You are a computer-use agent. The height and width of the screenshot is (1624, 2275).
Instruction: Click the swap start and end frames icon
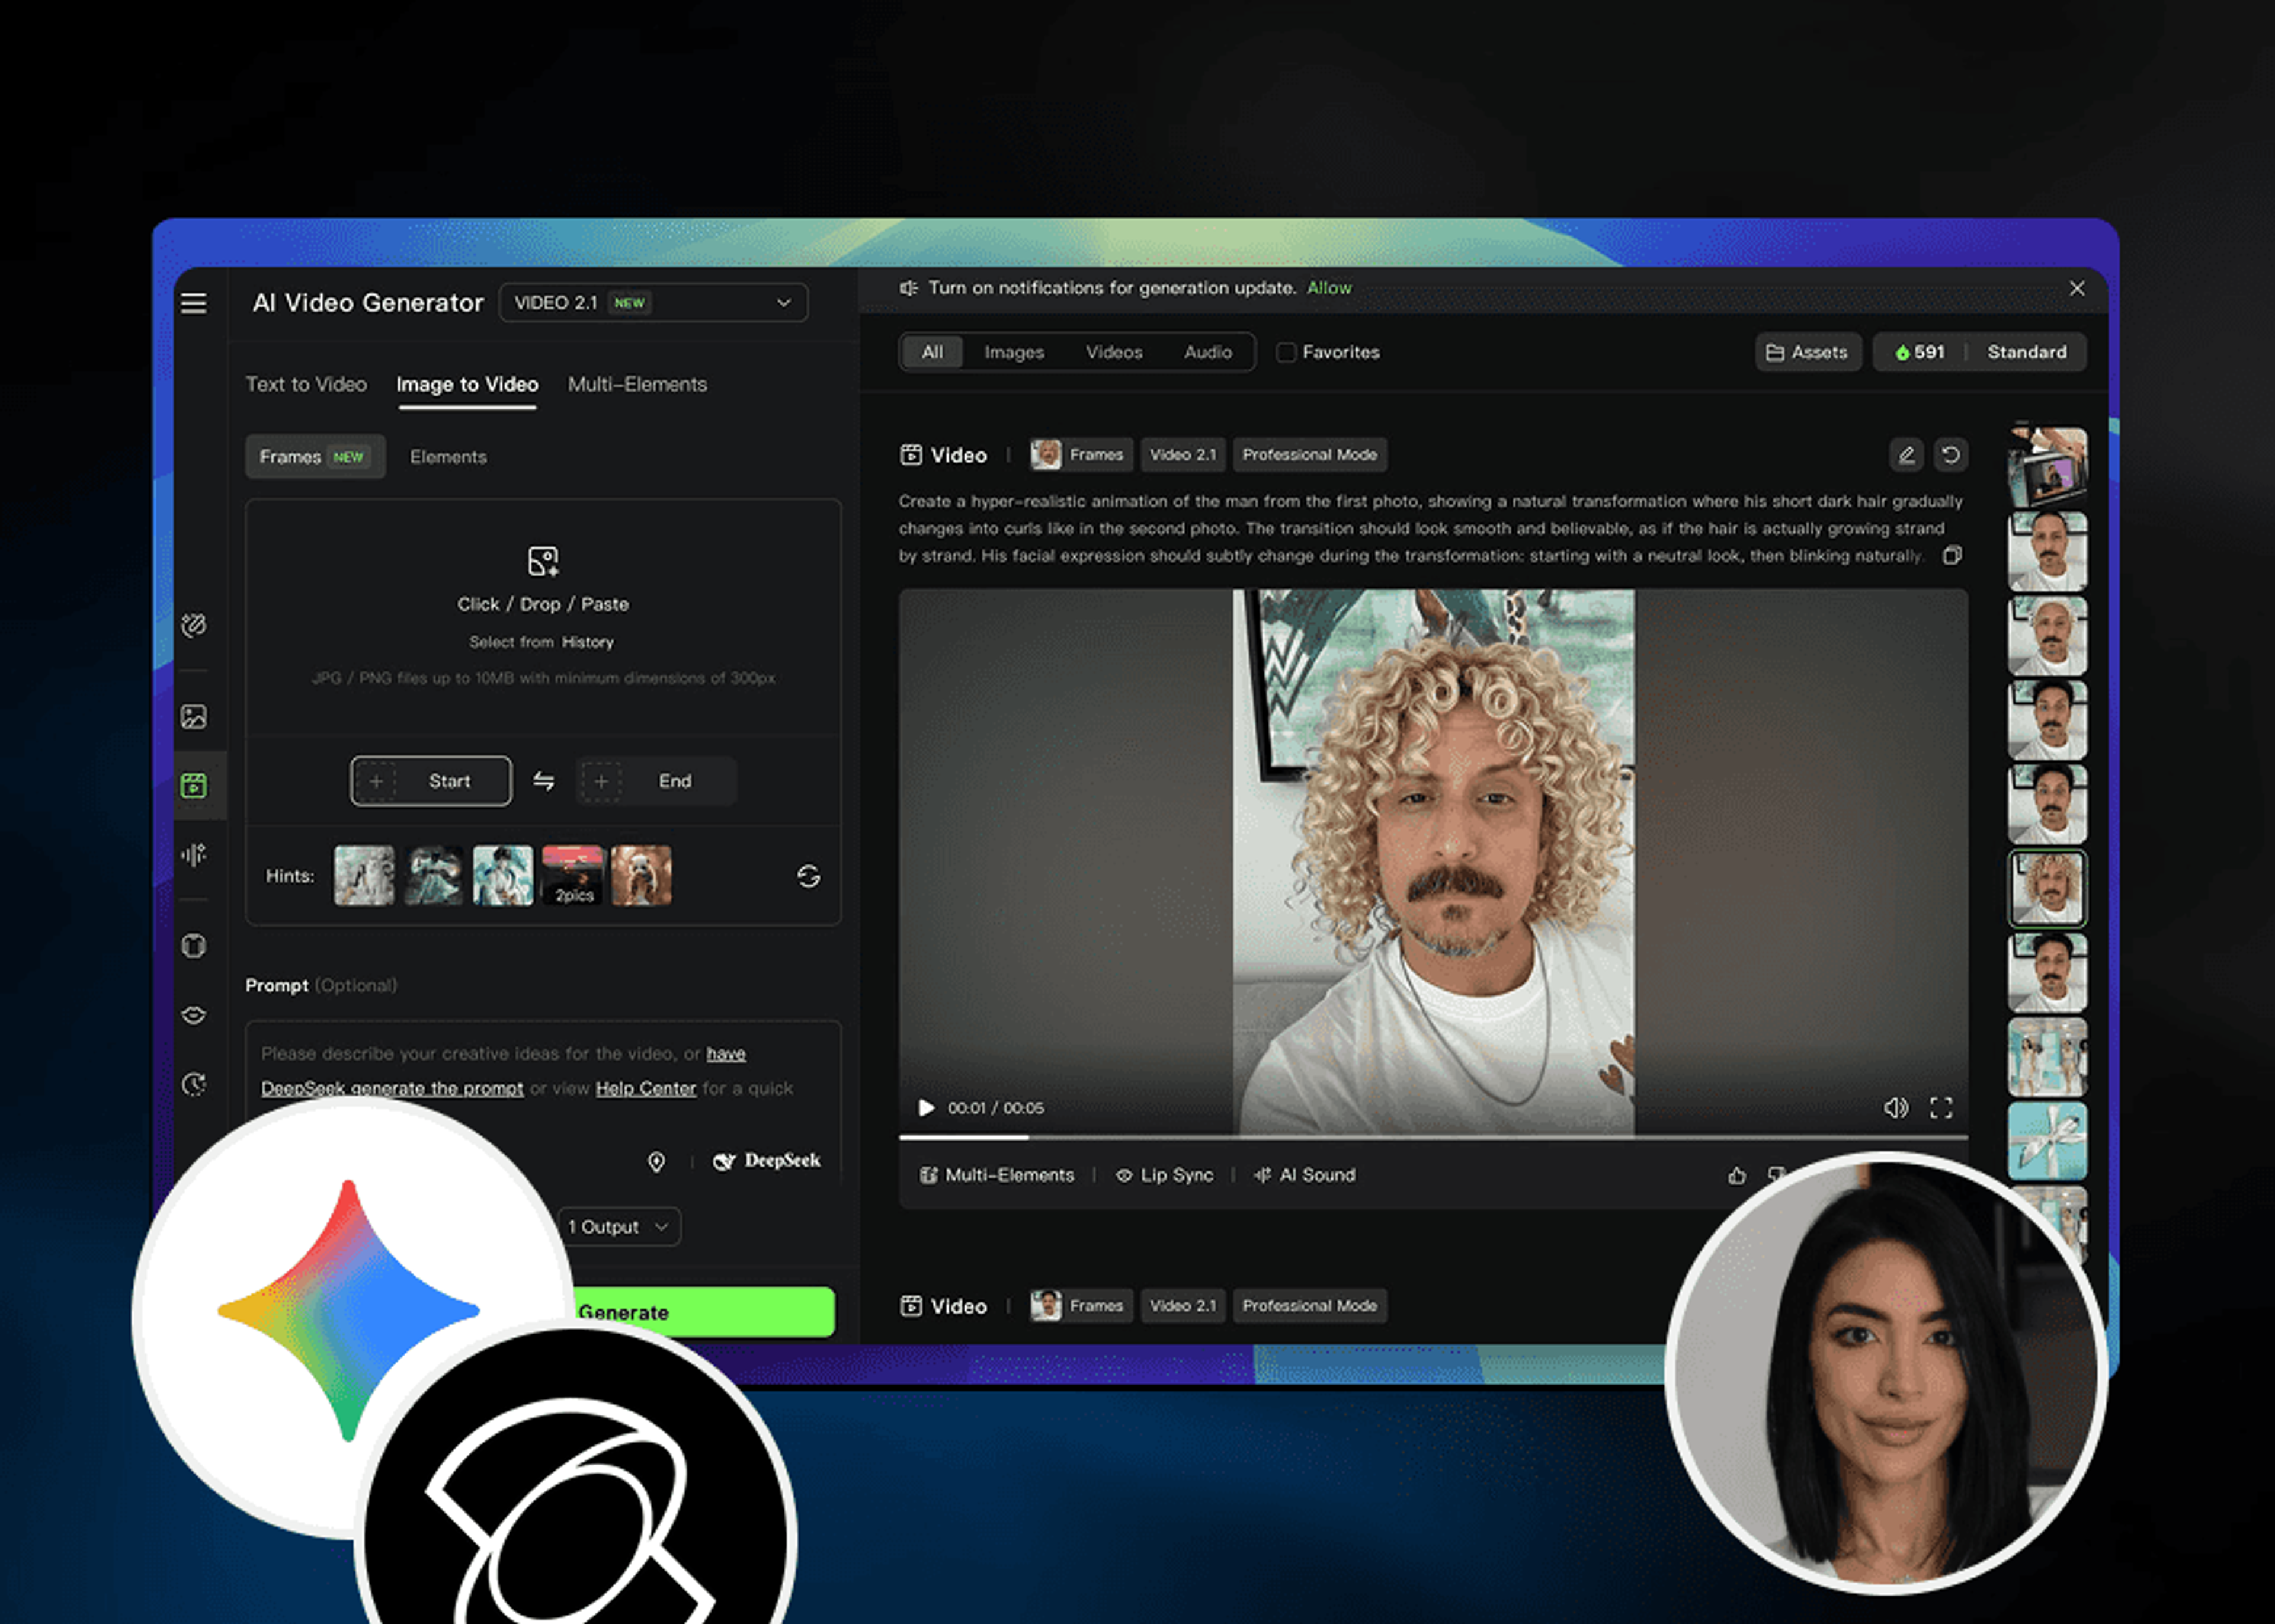pos(543,781)
